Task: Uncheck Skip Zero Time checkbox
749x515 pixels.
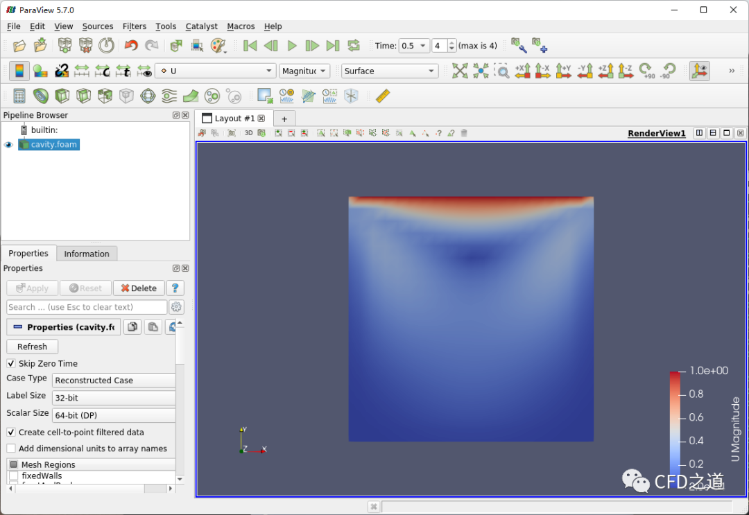Action: tap(11, 363)
